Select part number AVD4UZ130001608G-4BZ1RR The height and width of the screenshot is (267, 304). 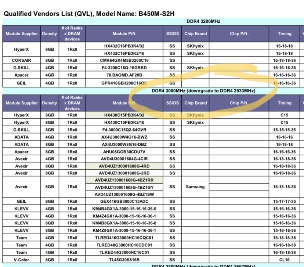point(124,180)
